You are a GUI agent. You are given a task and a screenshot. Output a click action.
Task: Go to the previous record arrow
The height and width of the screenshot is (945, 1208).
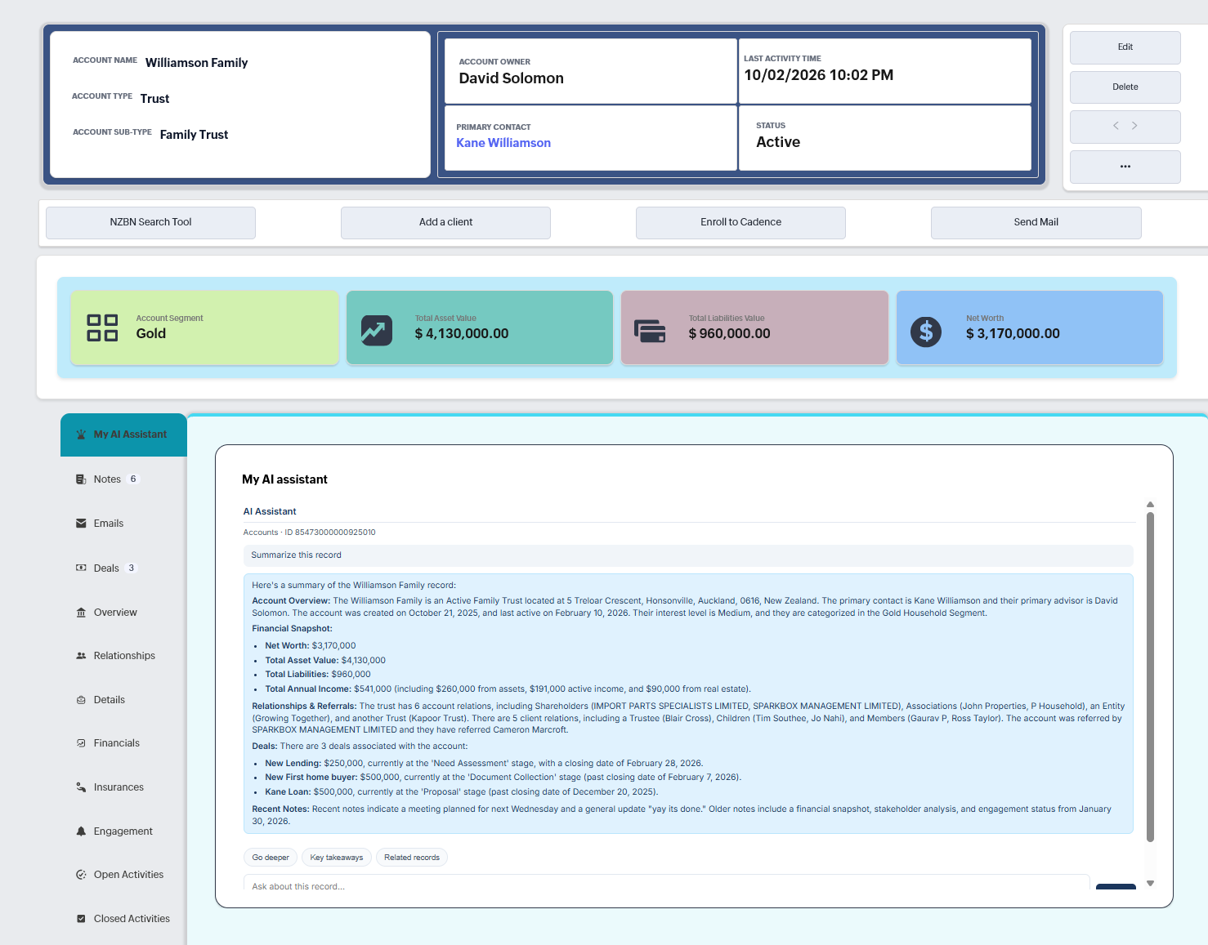1116,126
